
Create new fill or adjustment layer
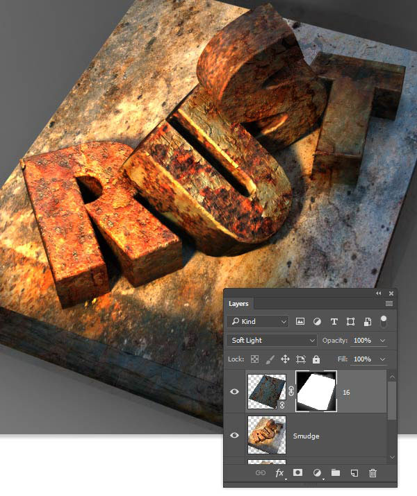point(316,473)
